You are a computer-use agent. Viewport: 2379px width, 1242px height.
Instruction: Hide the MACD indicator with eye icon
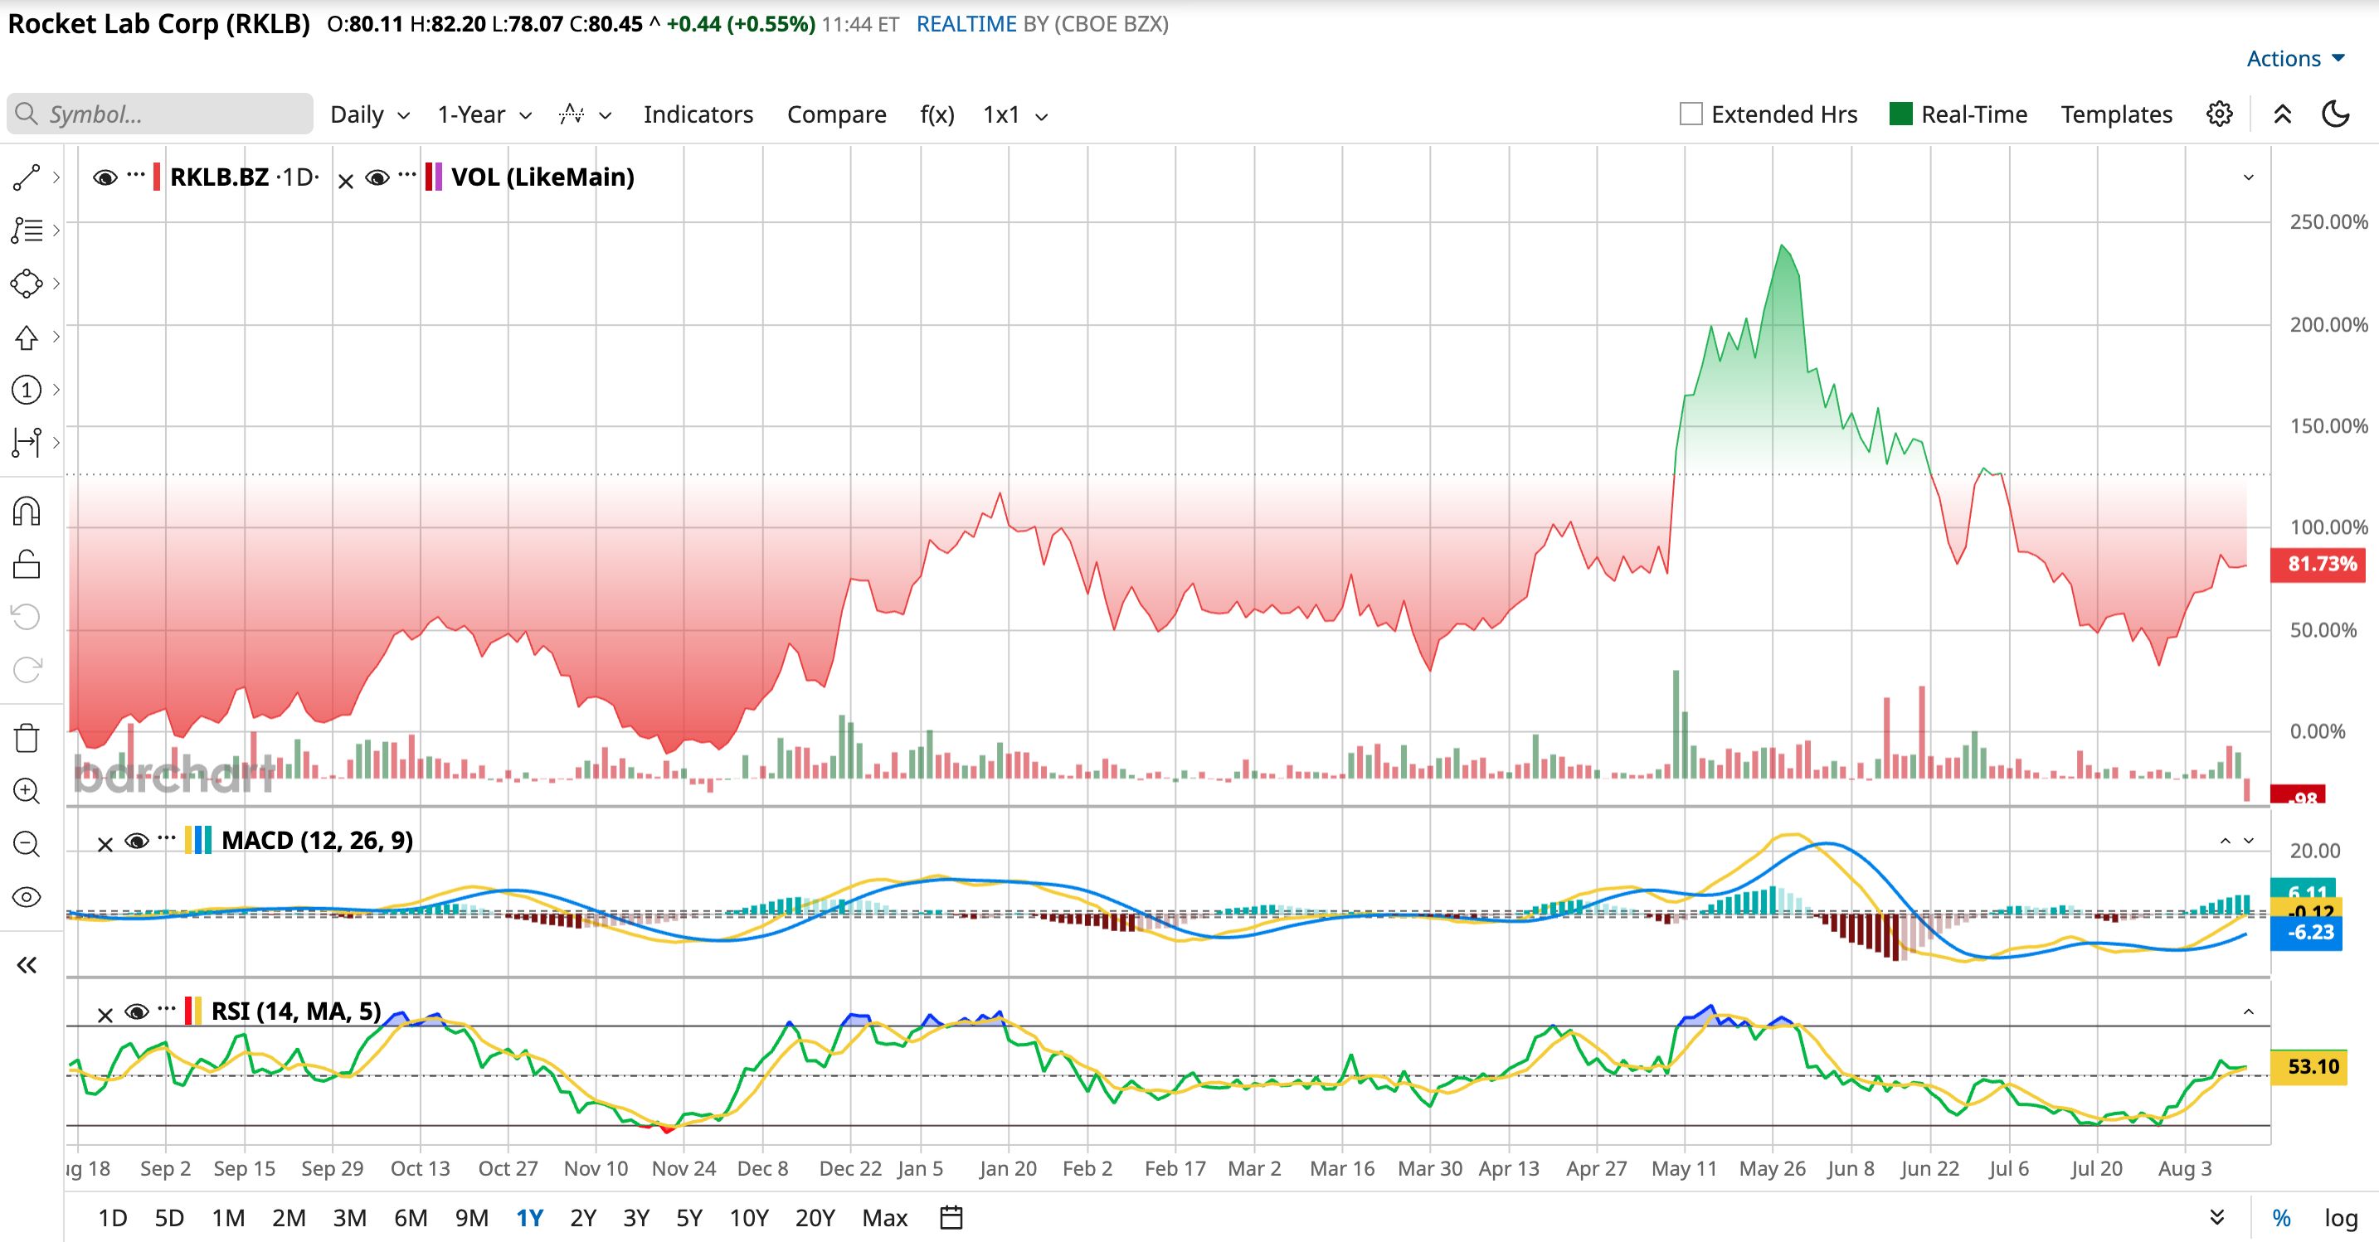tap(137, 842)
